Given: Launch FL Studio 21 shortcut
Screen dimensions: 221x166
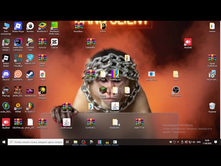Looking at the screenshot, I should [30, 108].
